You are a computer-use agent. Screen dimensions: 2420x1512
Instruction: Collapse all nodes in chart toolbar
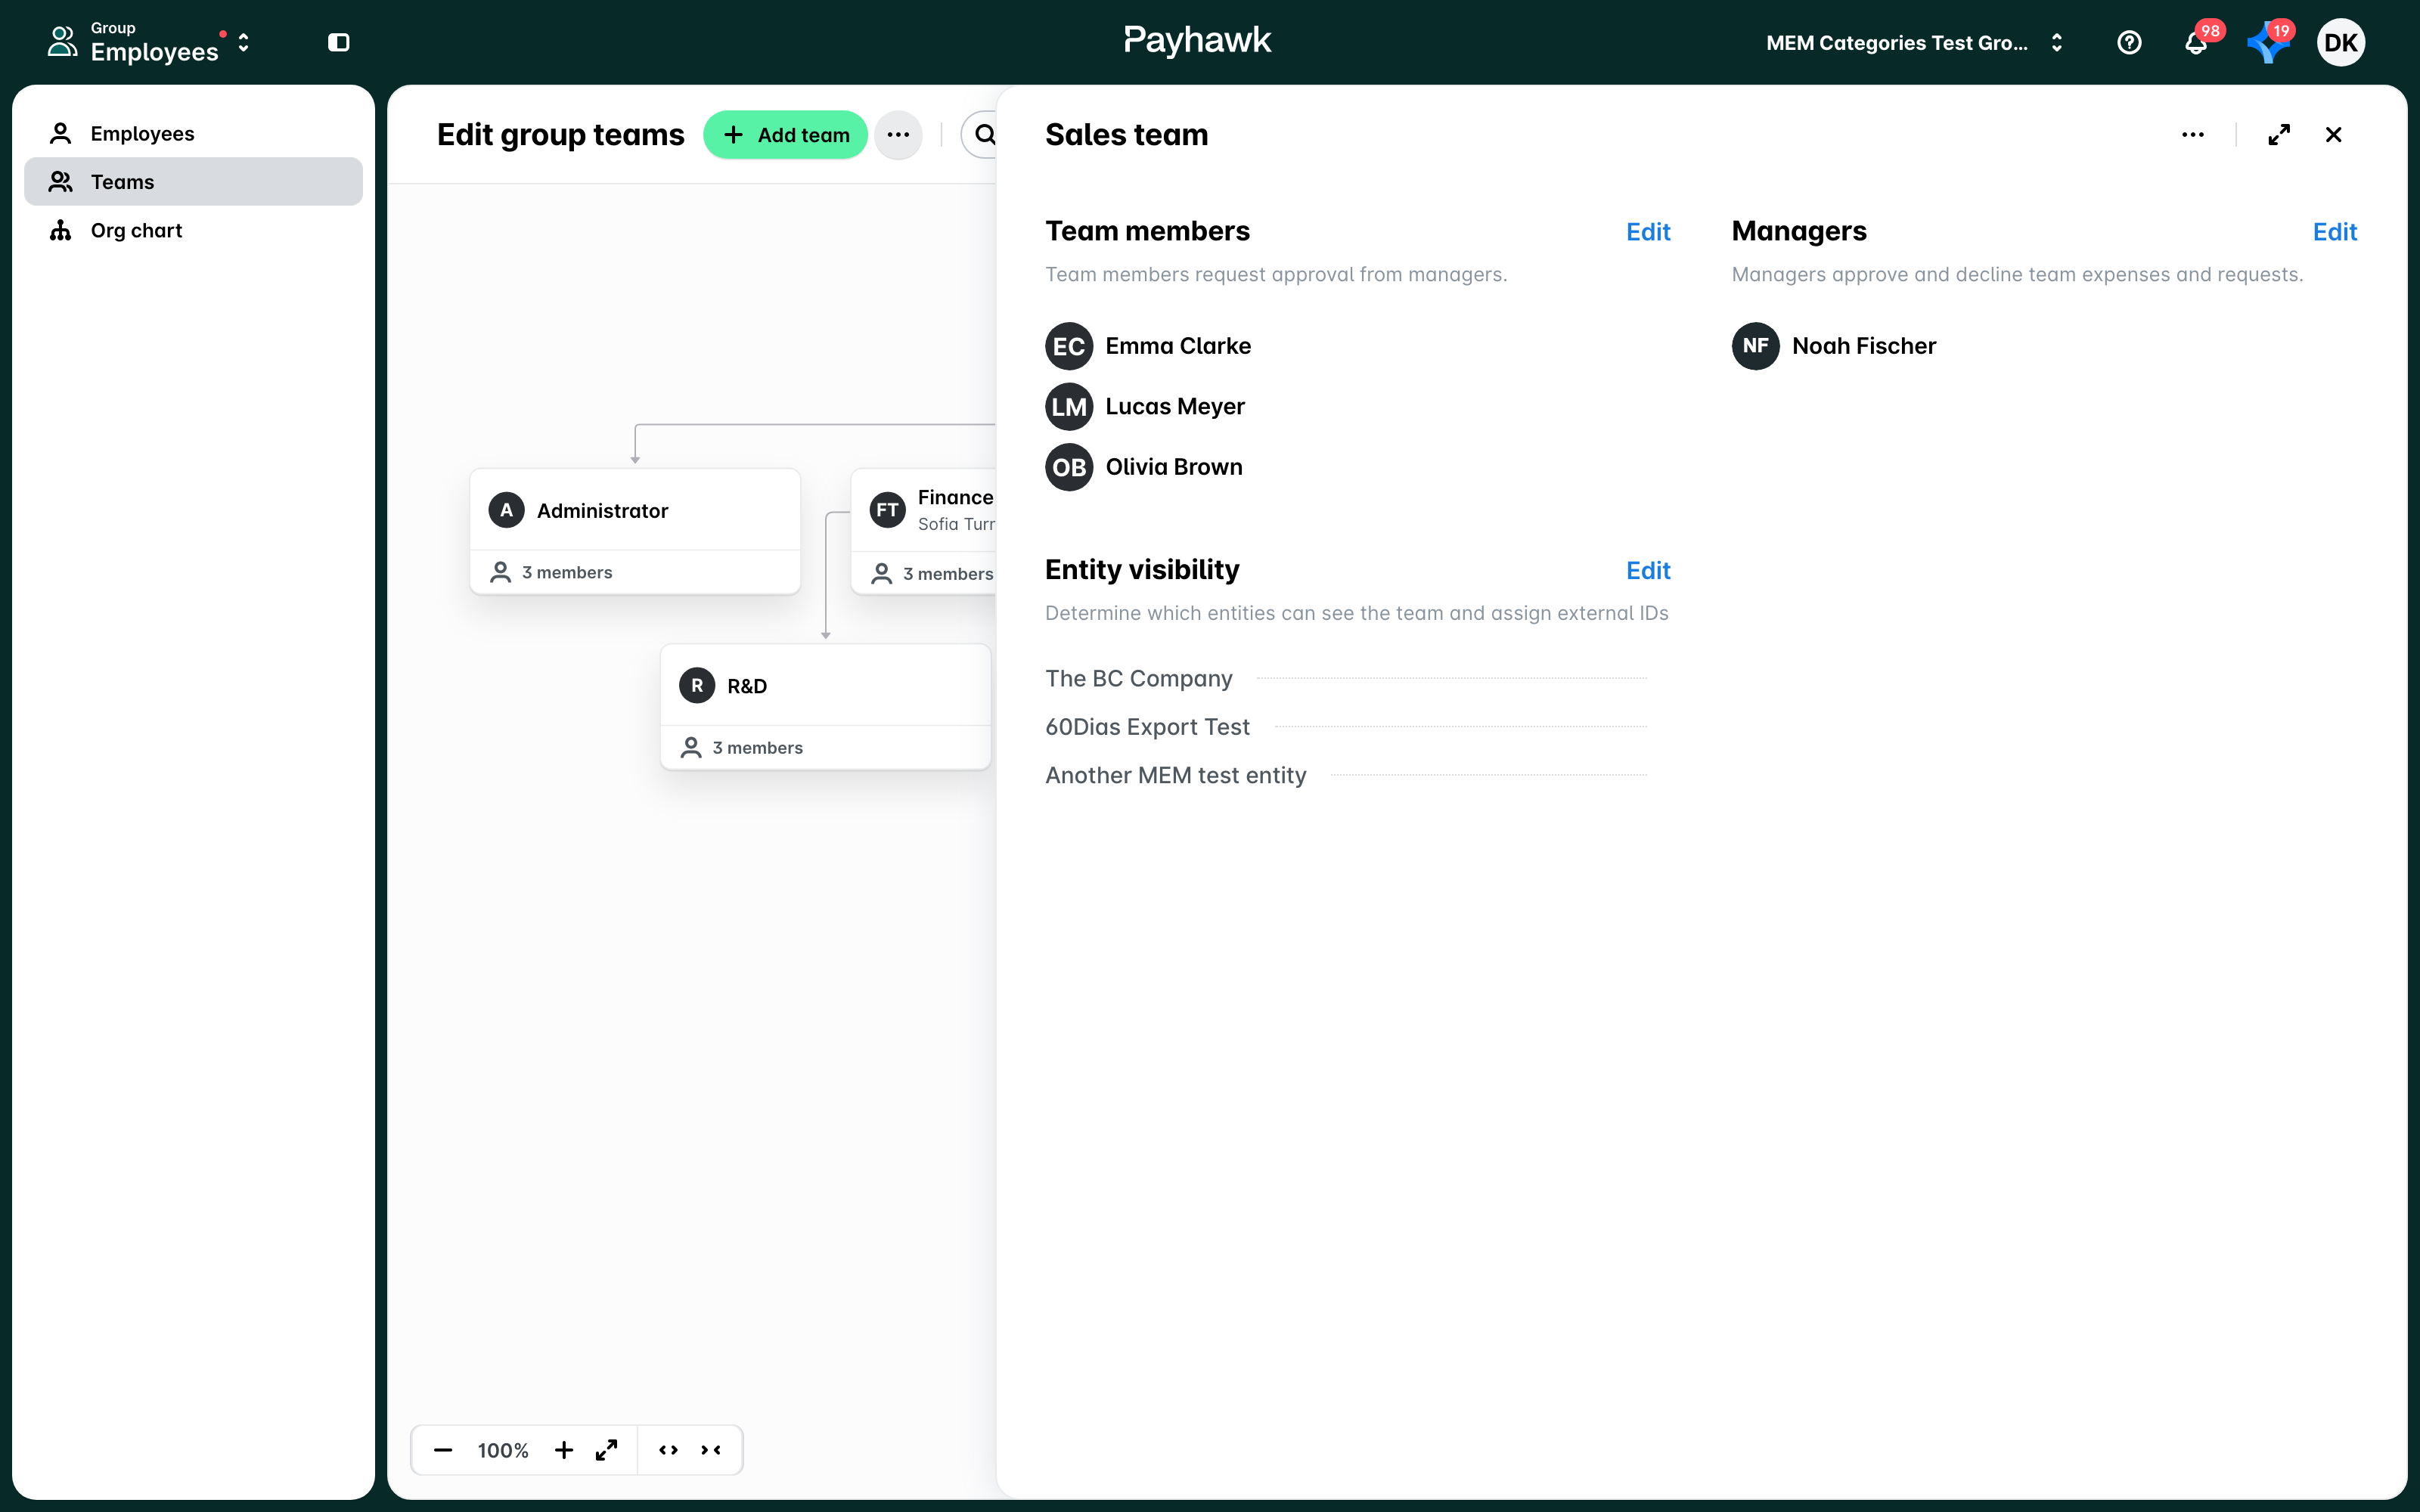point(711,1450)
